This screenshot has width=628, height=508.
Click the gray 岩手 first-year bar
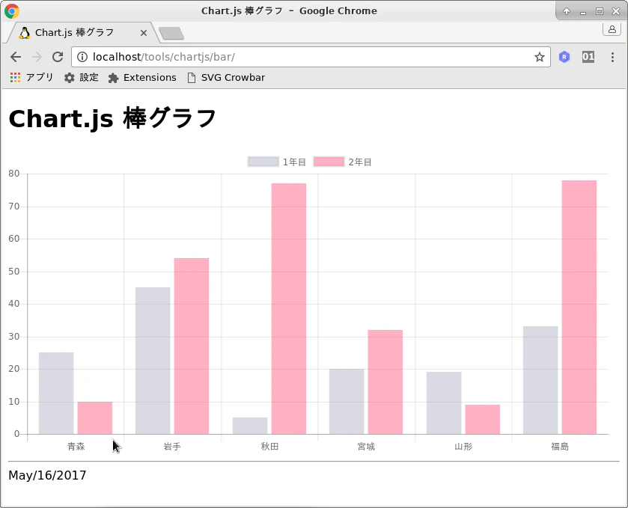click(x=153, y=361)
